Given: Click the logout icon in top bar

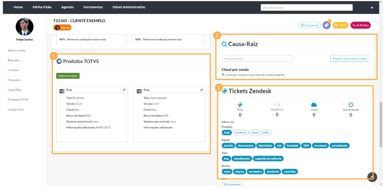Looking at the screenshot, I should tap(372, 7).
